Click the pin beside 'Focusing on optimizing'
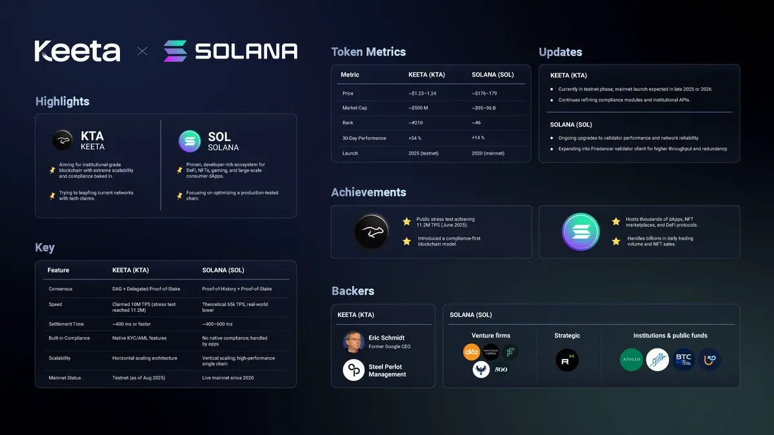 tap(180, 196)
